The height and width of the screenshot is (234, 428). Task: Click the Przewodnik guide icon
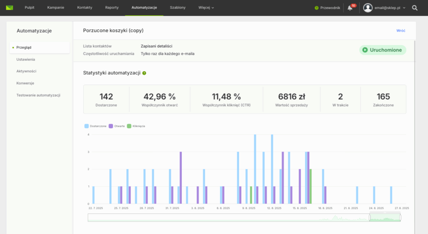point(317,8)
